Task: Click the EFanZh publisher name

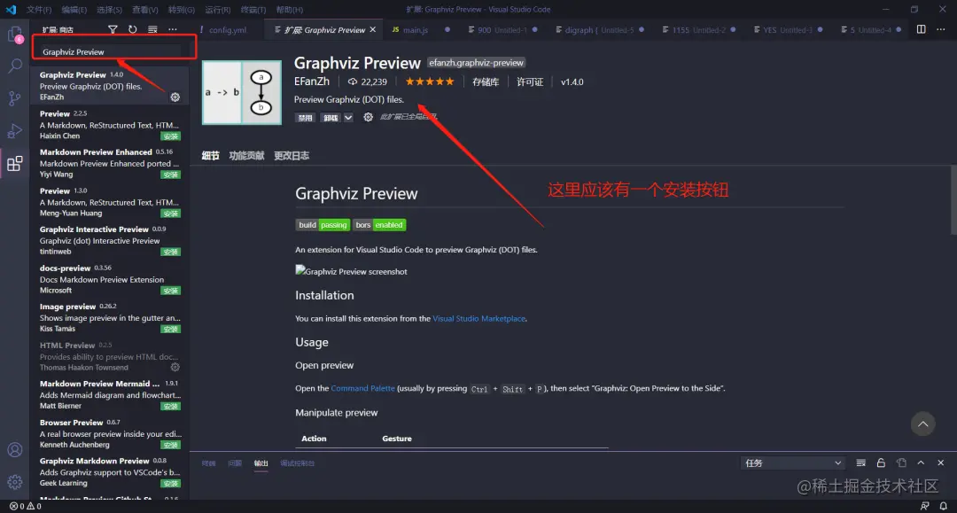Action: pos(312,82)
